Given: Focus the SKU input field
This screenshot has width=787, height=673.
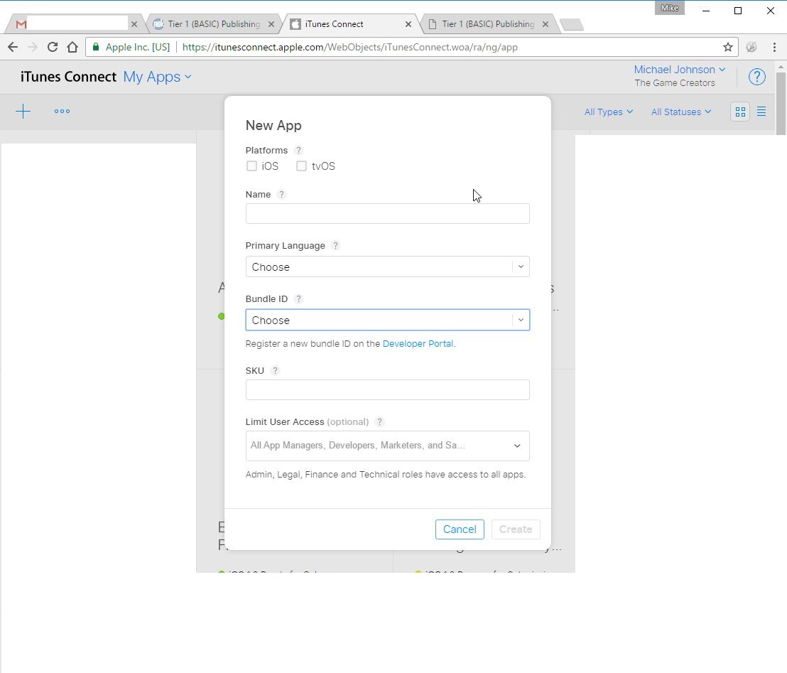Looking at the screenshot, I should pyautogui.click(x=388, y=389).
